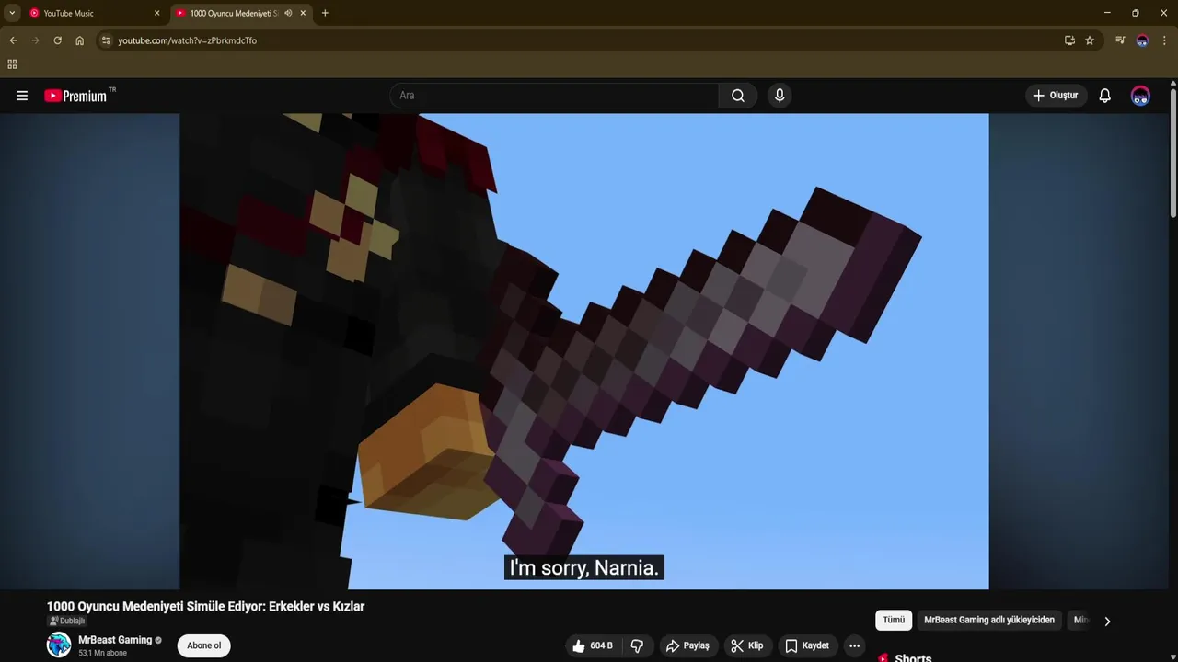
Task: Subscribe using Abone ol button
Action: (203, 645)
